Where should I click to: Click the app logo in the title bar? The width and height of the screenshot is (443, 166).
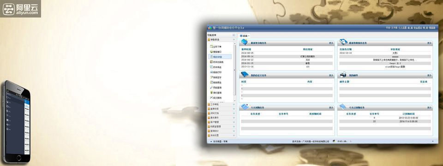(x=210, y=28)
